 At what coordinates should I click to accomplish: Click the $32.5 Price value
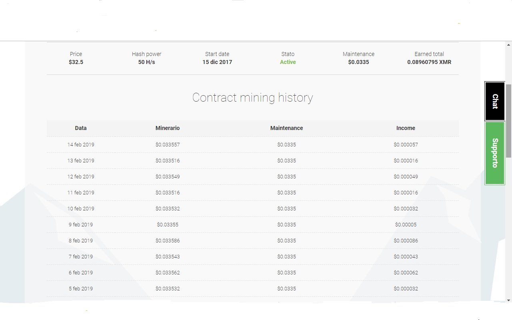(x=76, y=62)
